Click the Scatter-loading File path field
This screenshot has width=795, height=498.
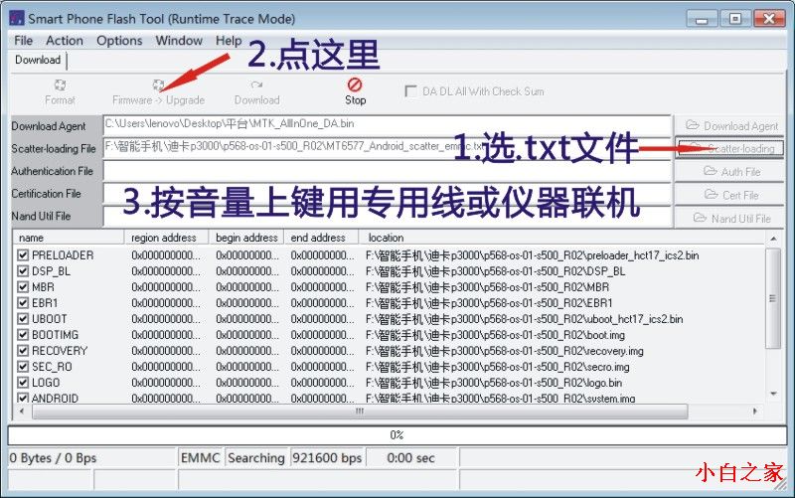pos(387,147)
